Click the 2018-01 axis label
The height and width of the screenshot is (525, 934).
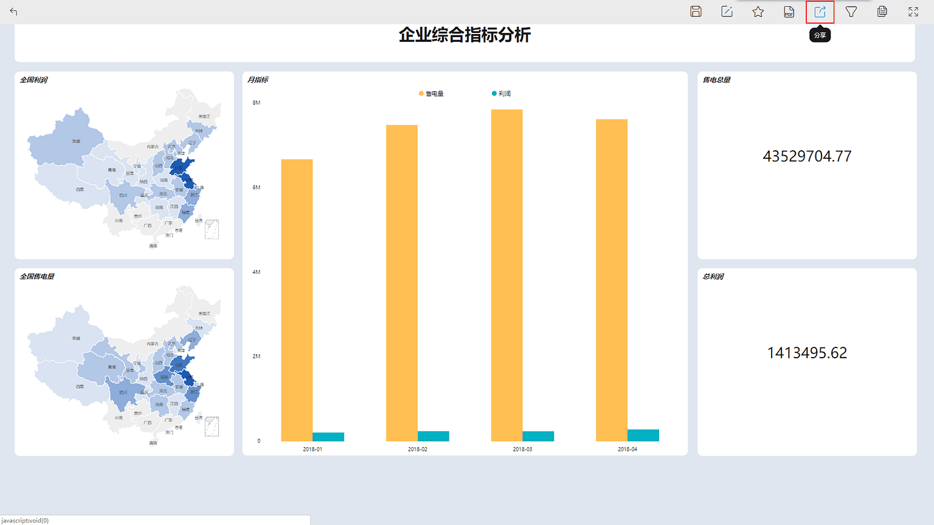pos(313,449)
